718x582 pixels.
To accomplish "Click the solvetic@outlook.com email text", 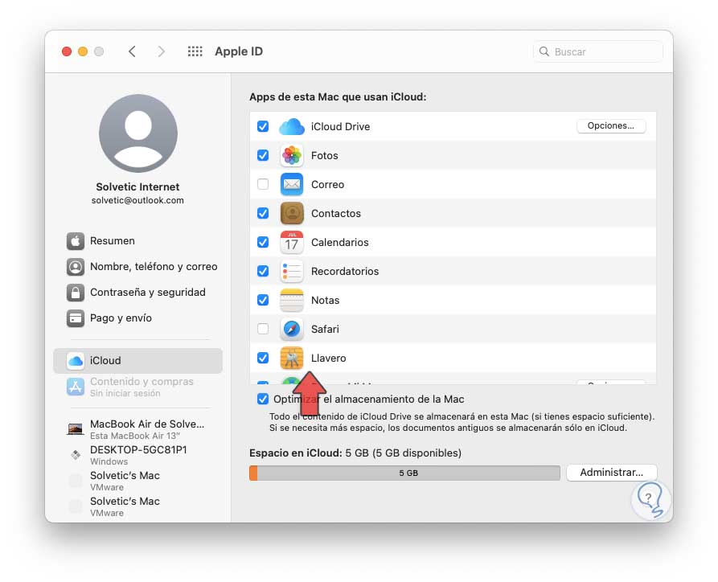I will tap(137, 200).
